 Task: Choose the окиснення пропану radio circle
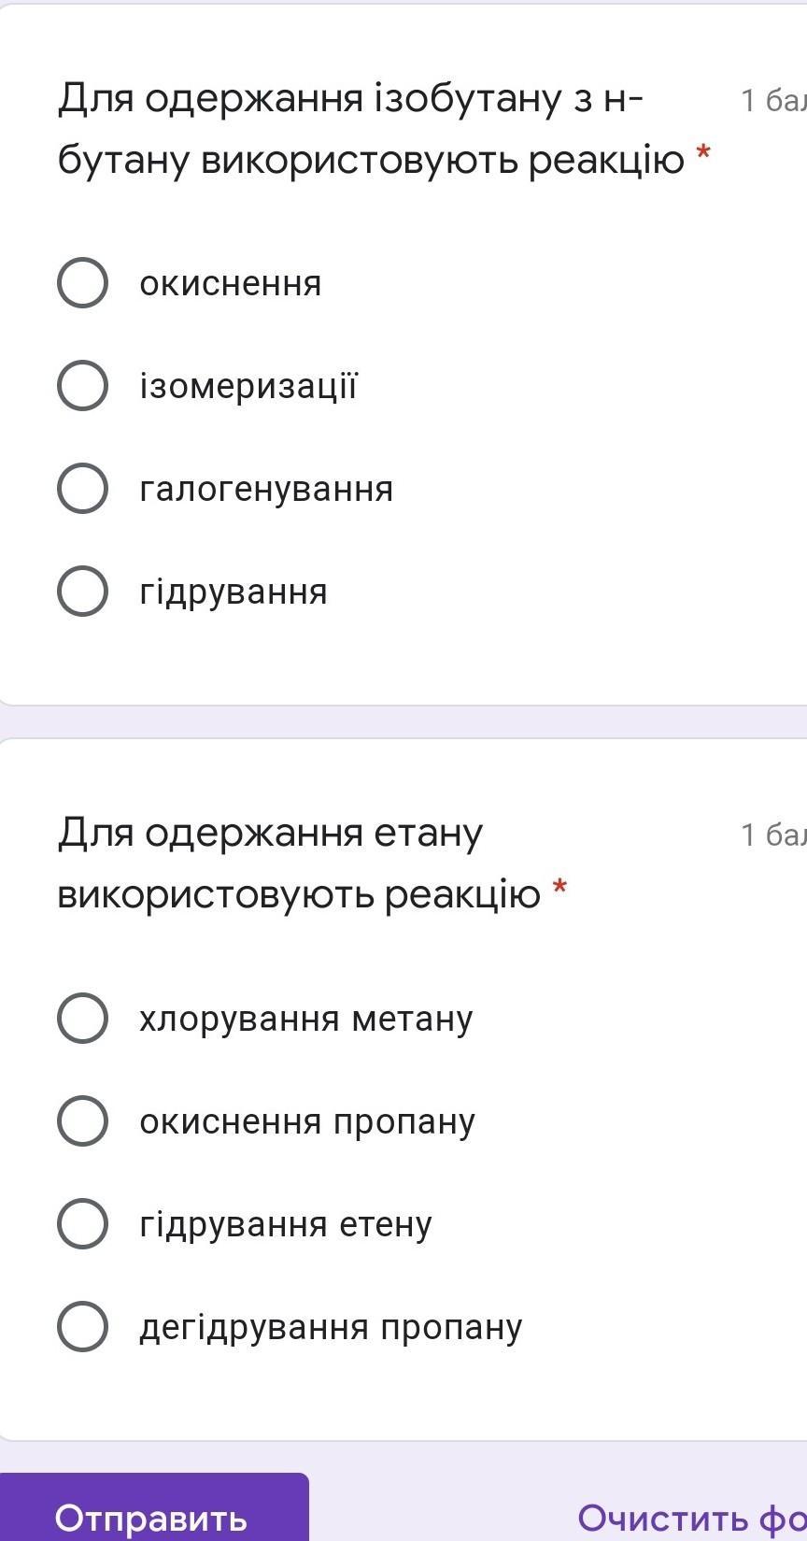pyautogui.click(x=82, y=1120)
